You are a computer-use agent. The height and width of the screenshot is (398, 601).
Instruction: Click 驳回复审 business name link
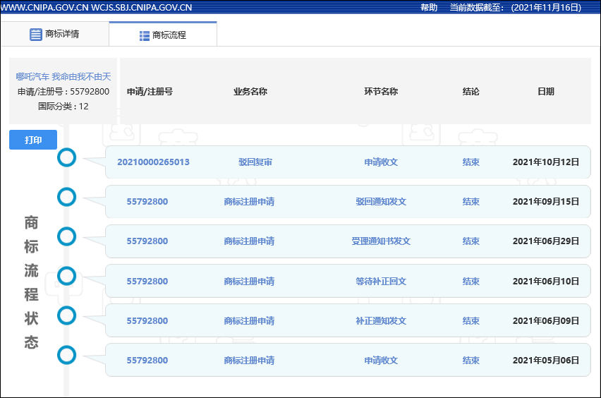(x=255, y=162)
